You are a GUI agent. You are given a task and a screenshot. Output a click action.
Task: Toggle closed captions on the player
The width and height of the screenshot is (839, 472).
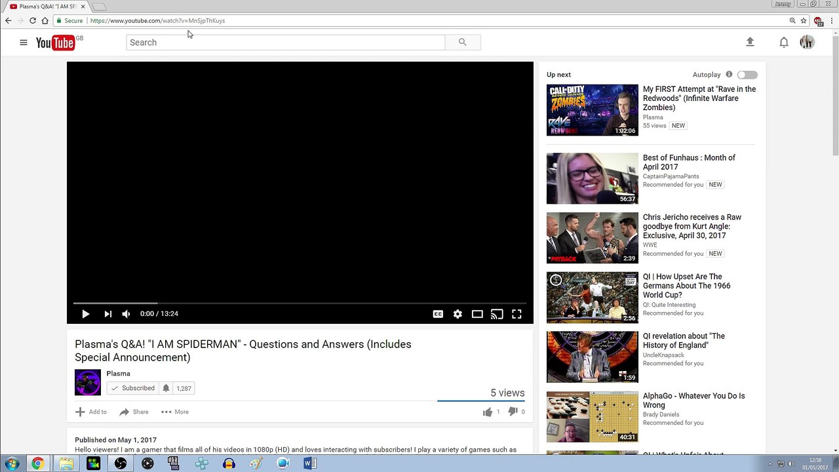pos(438,314)
